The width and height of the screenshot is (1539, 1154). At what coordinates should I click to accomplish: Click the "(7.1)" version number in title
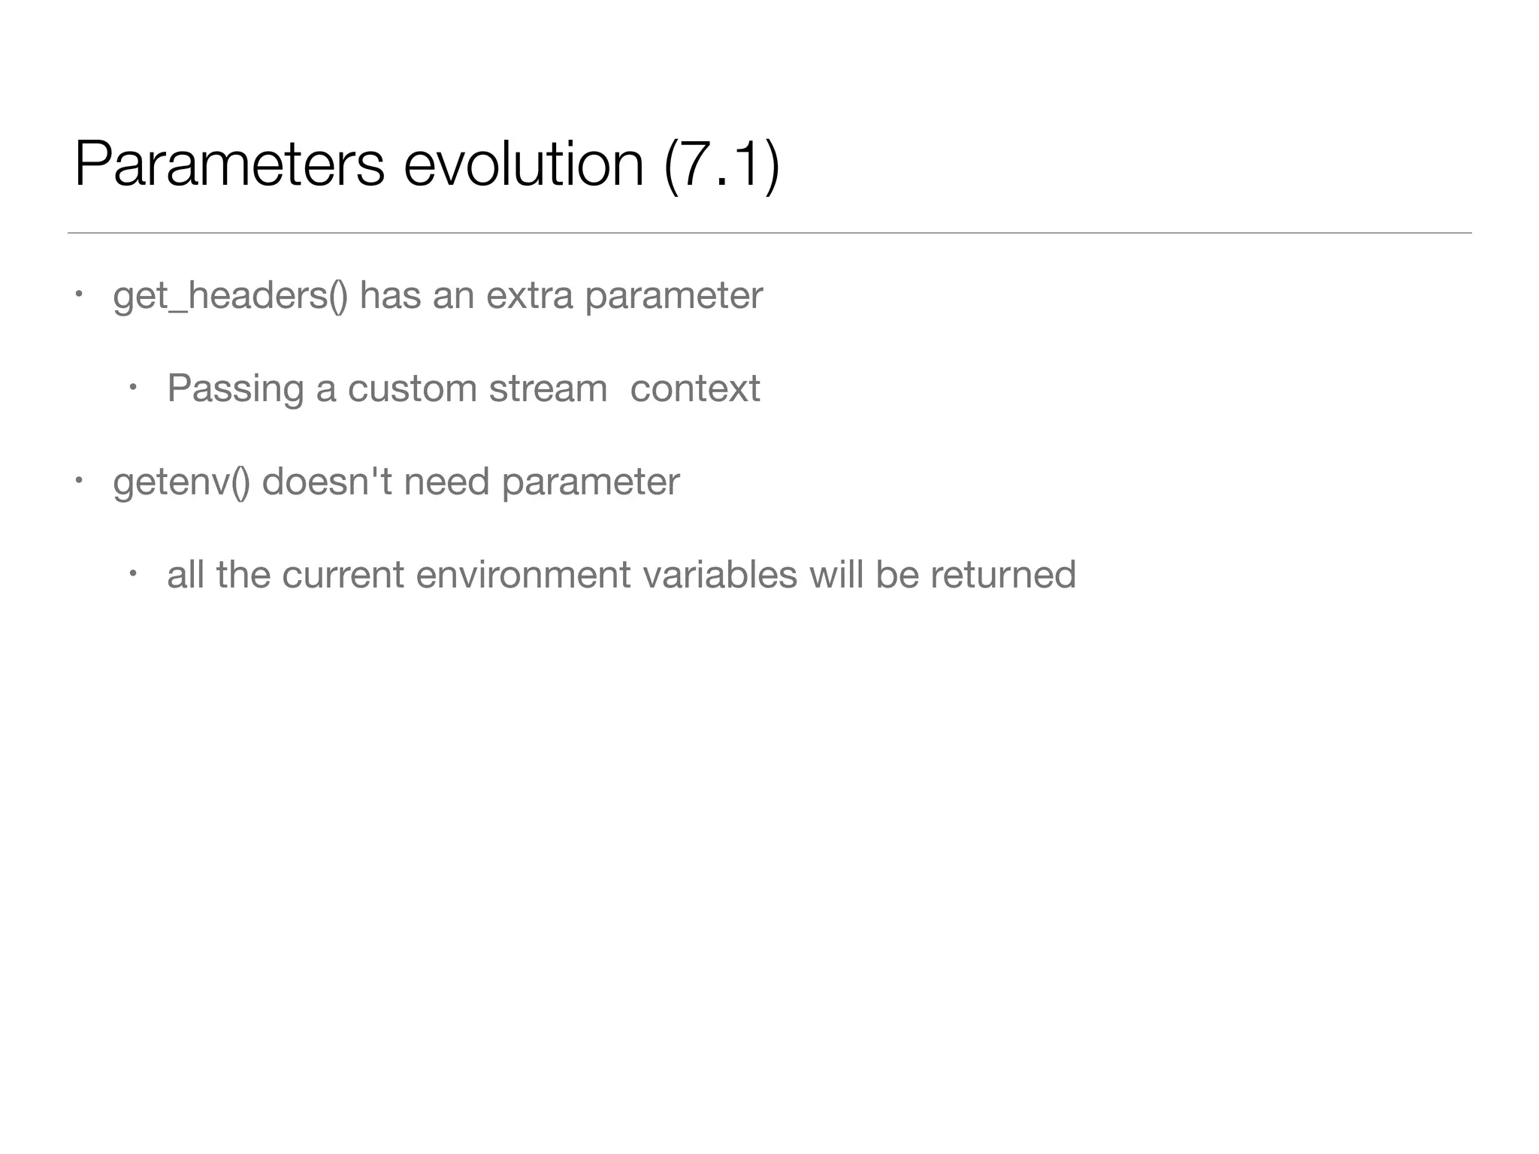click(721, 165)
